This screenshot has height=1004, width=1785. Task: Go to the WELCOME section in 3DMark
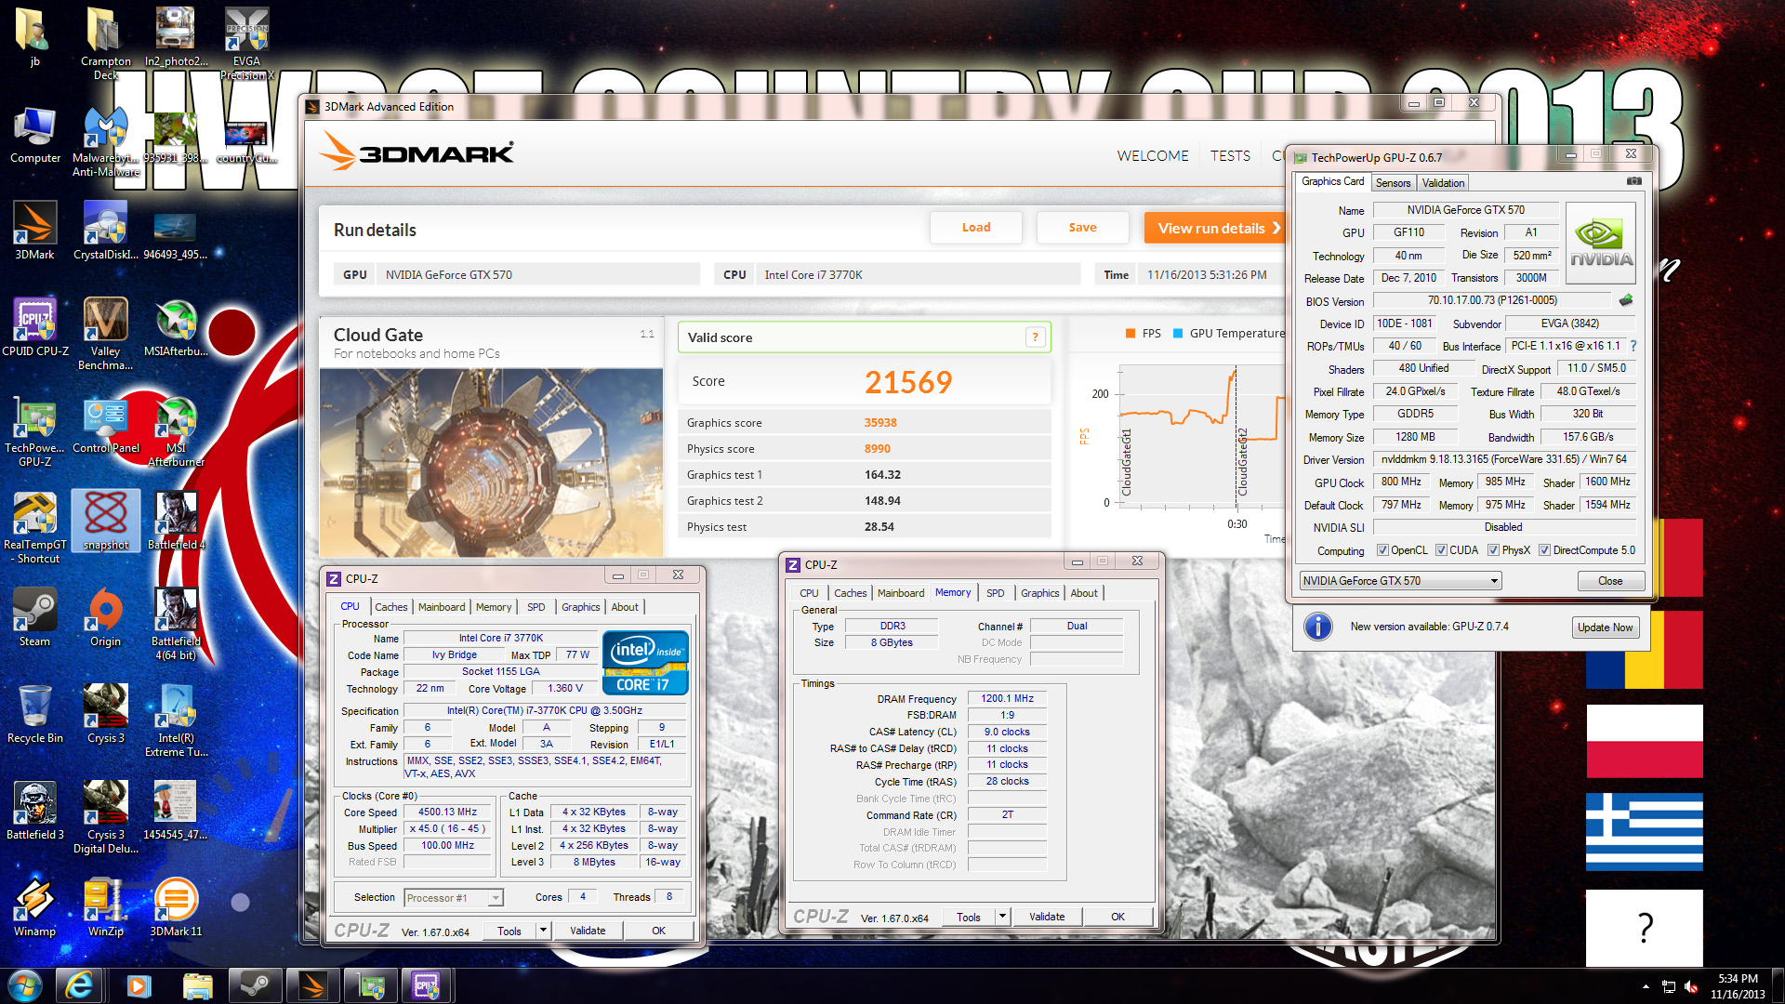[x=1153, y=156]
